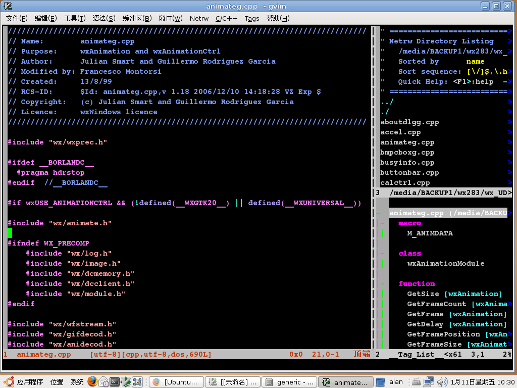Open the Tags menu
The image size is (517, 388).
point(252,18)
